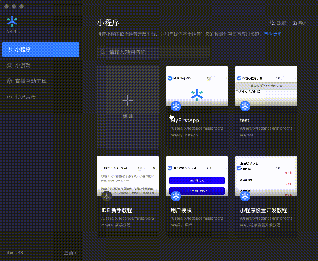Select the MyFirstApp project title
The height and width of the screenshot is (261, 318).
coord(185,121)
